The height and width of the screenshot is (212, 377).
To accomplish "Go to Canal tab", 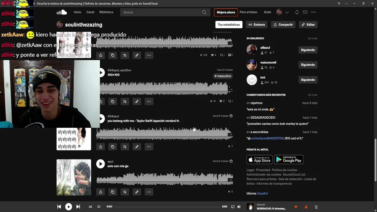I will 90,12.
